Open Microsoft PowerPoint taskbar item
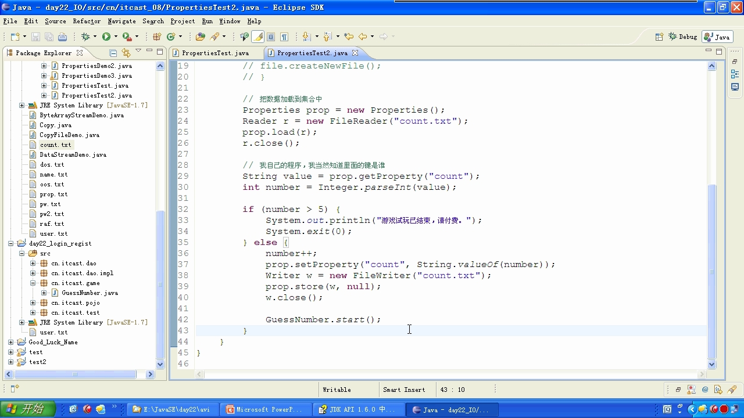This screenshot has height=418, width=744. tap(264, 409)
